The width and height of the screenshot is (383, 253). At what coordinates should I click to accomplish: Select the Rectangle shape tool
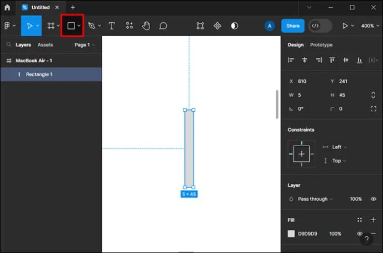pos(71,26)
